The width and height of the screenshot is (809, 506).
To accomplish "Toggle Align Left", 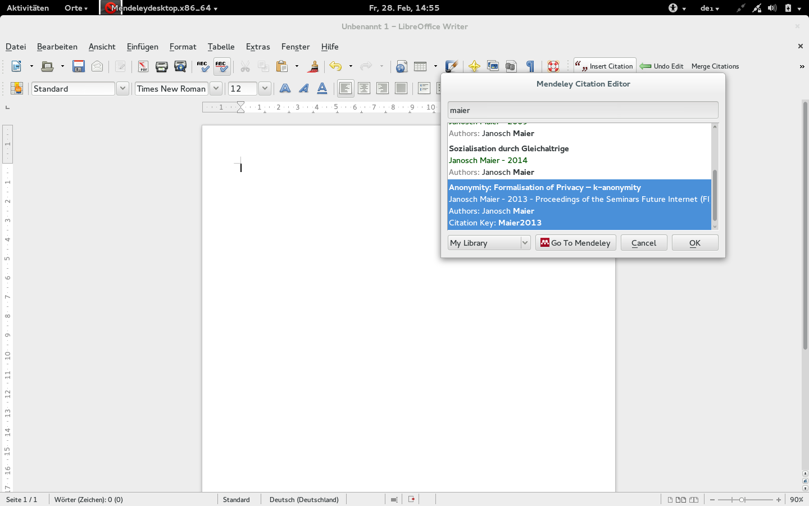I will click(x=346, y=88).
